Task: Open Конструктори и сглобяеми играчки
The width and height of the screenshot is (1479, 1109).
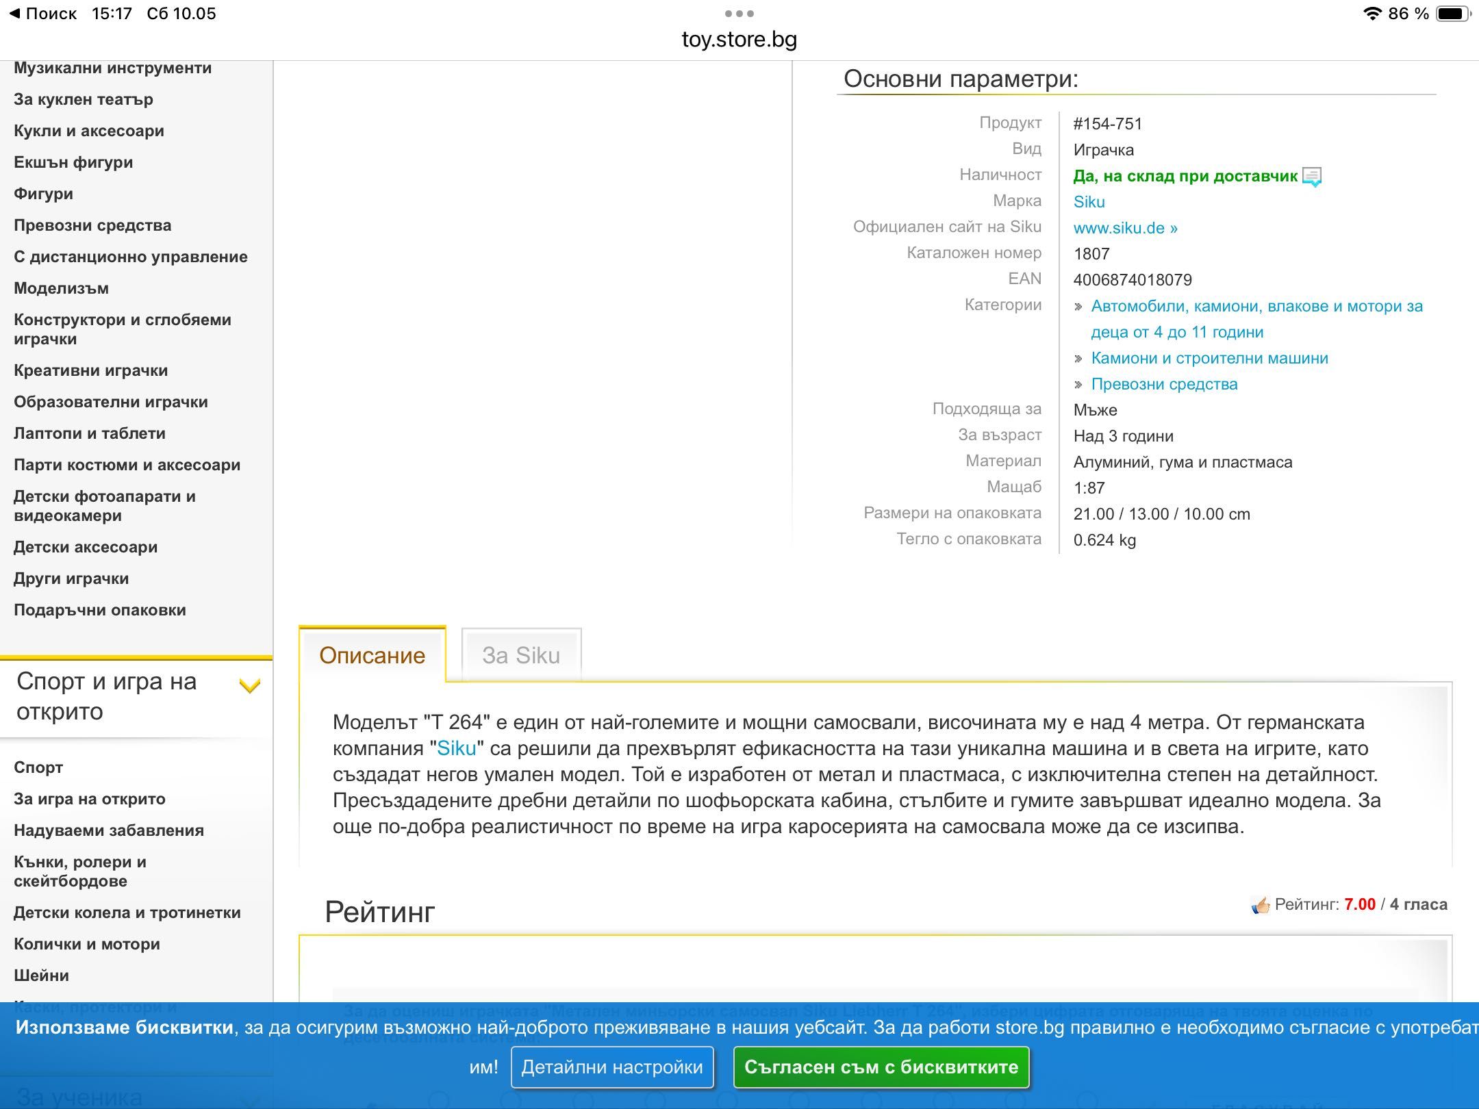Action: 123,329
